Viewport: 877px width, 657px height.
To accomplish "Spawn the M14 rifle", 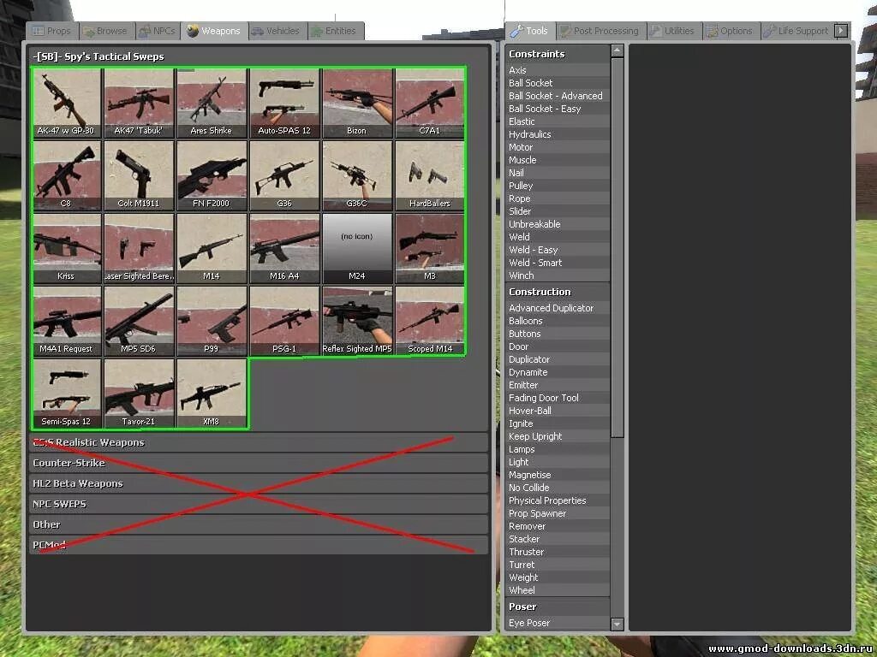I will (x=212, y=249).
